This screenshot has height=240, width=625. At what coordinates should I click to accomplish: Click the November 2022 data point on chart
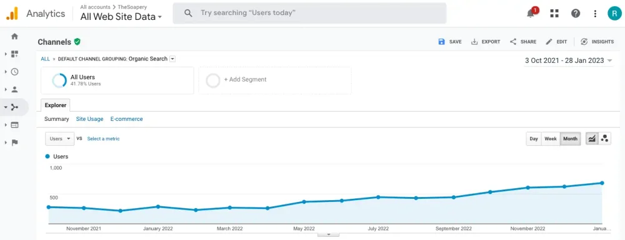tap(527, 188)
